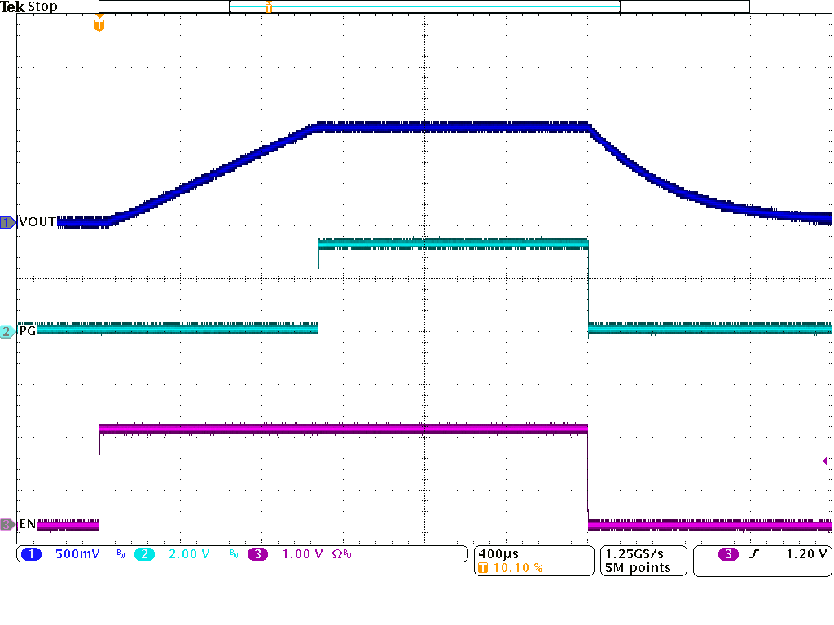Click the purple trigger level arrow at right edge

click(x=827, y=461)
